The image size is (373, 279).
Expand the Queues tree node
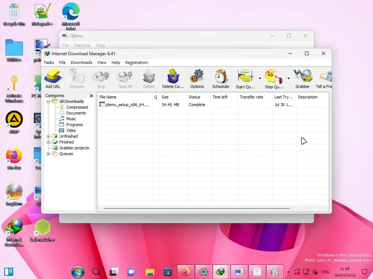click(x=48, y=154)
